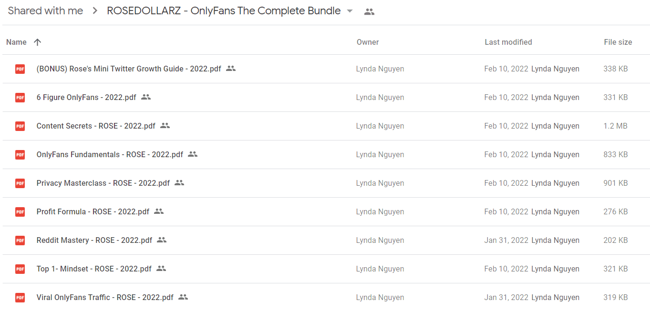Select the Owner column header
The width and height of the screenshot is (650, 311).
(368, 42)
